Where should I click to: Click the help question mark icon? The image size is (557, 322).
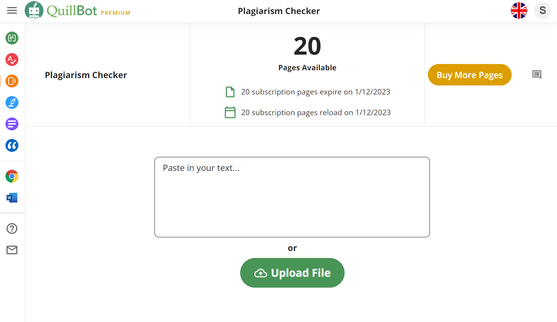pyautogui.click(x=12, y=228)
